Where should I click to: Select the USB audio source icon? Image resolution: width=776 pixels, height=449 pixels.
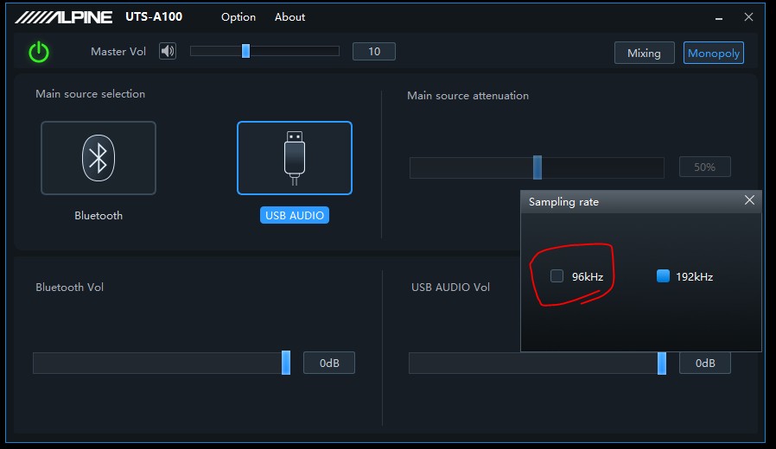(295, 158)
